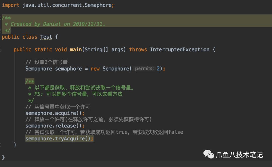Click the numeric literal 2 in constructor
The height and width of the screenshot is (167, 272).
pos(158,69)
